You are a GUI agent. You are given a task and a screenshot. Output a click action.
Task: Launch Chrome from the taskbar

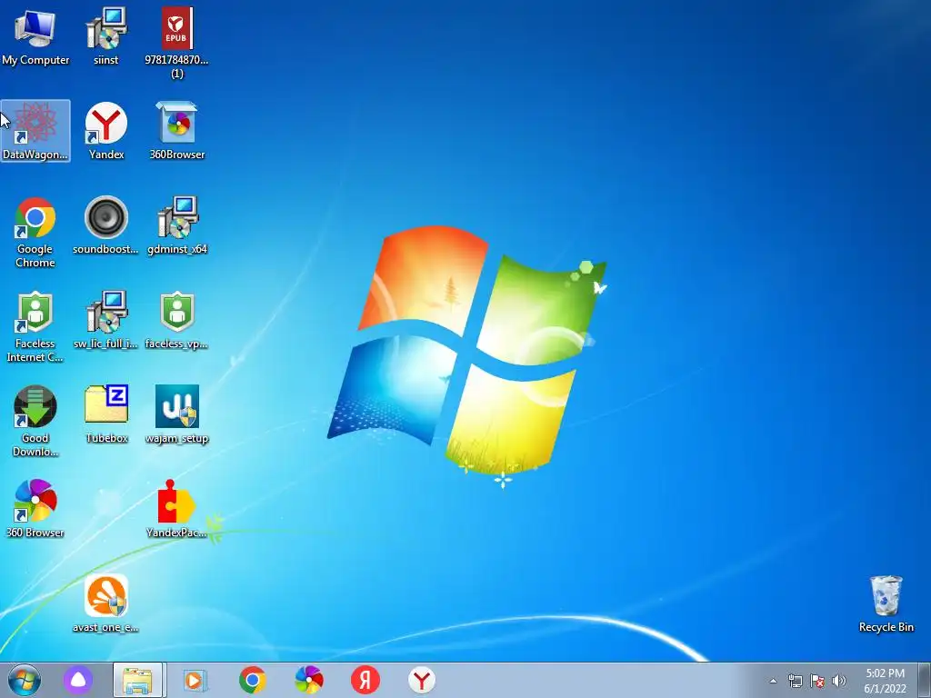(x=253, y=680)
